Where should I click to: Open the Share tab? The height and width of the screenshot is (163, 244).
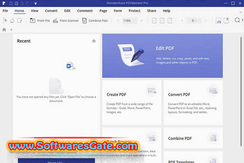click(x=151, y=11)
